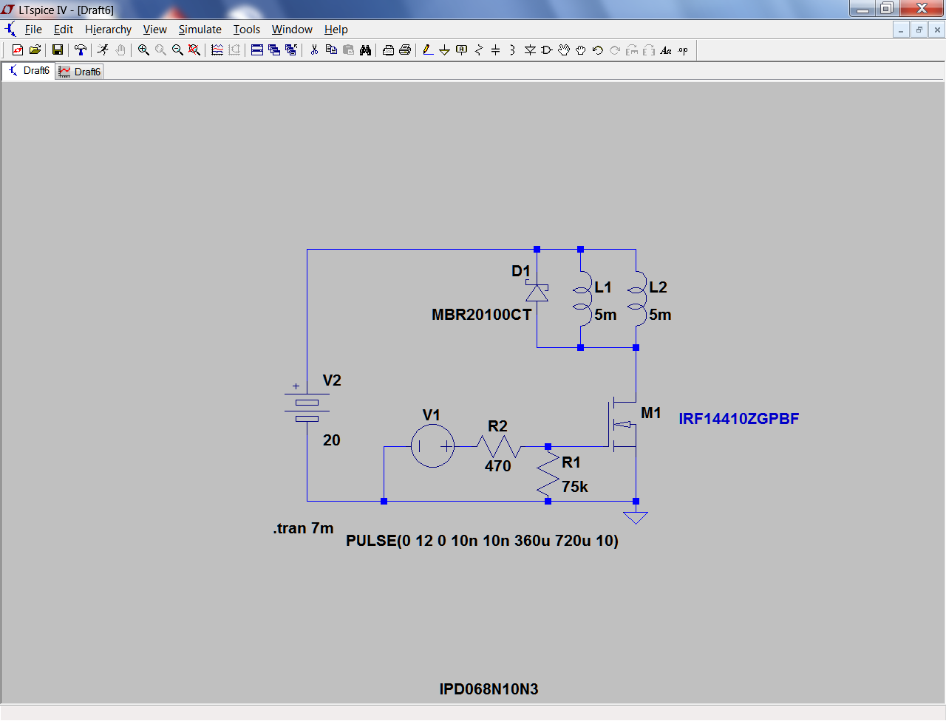
Task: Add a SPICE directive with .op icon
Action: (x=683, y=50)
